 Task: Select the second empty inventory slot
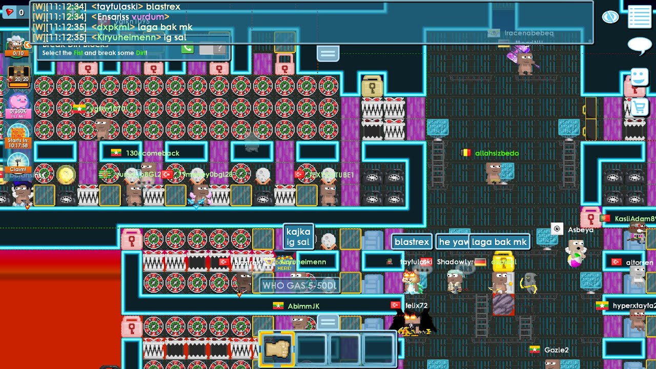click(x=311, y=349)
